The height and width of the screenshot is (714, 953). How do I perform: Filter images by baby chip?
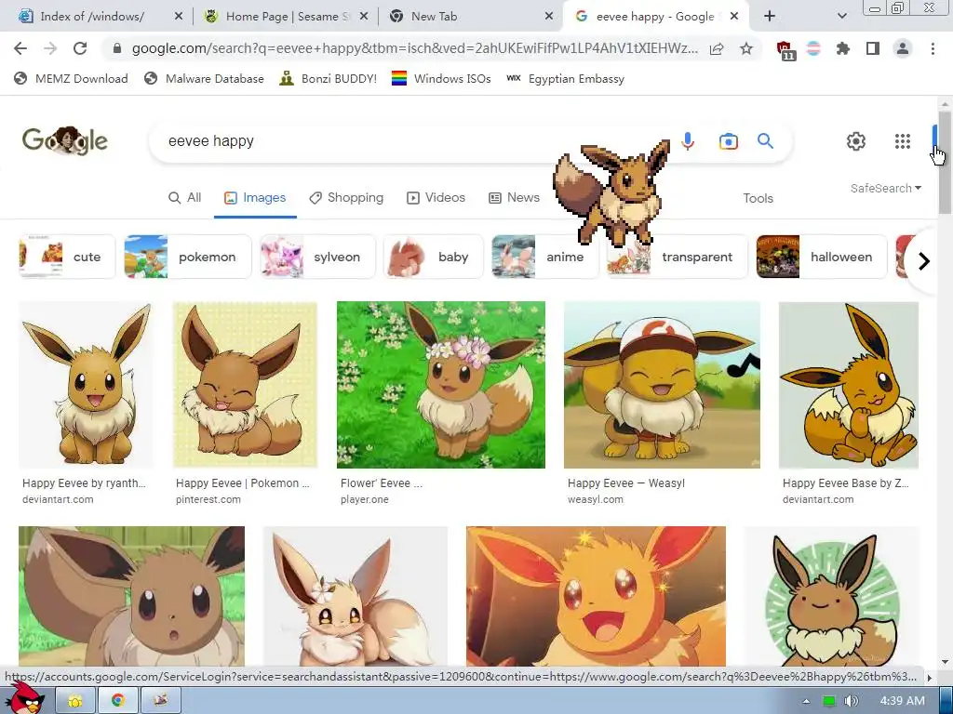[x=434, y=257]
